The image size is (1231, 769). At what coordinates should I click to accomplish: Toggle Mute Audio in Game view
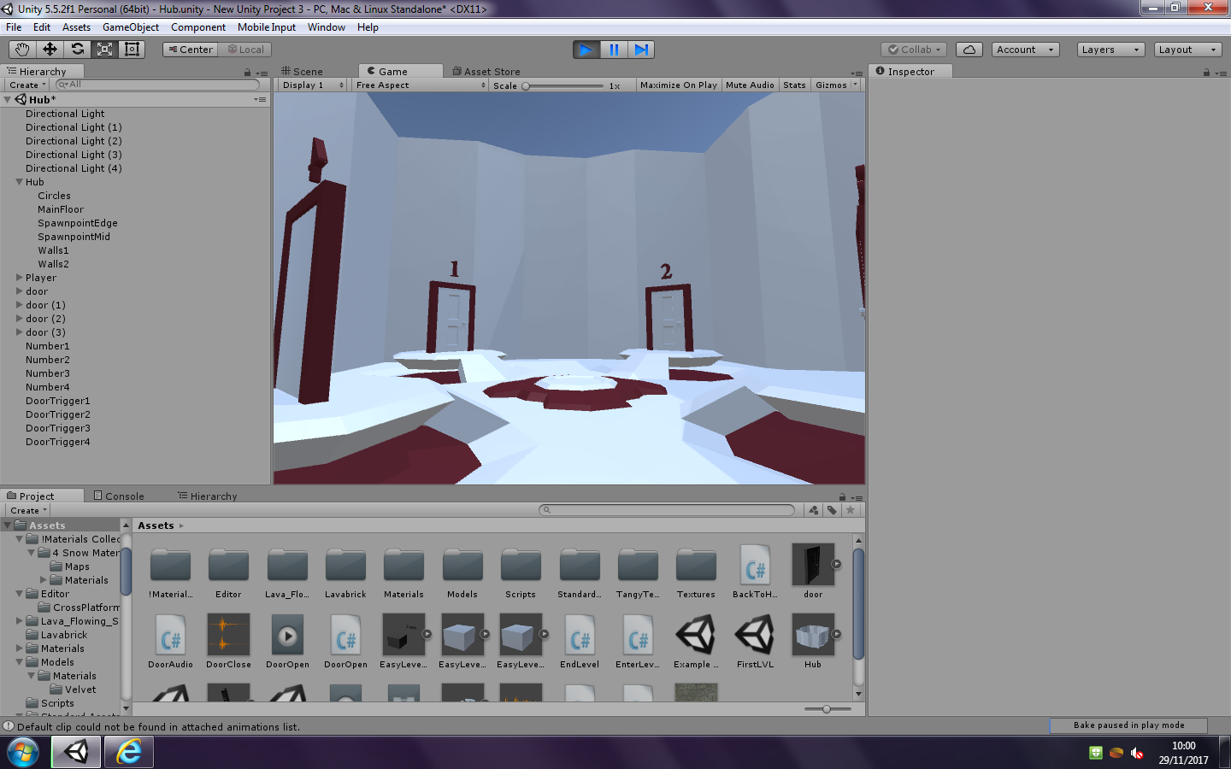tap(750, 85)
